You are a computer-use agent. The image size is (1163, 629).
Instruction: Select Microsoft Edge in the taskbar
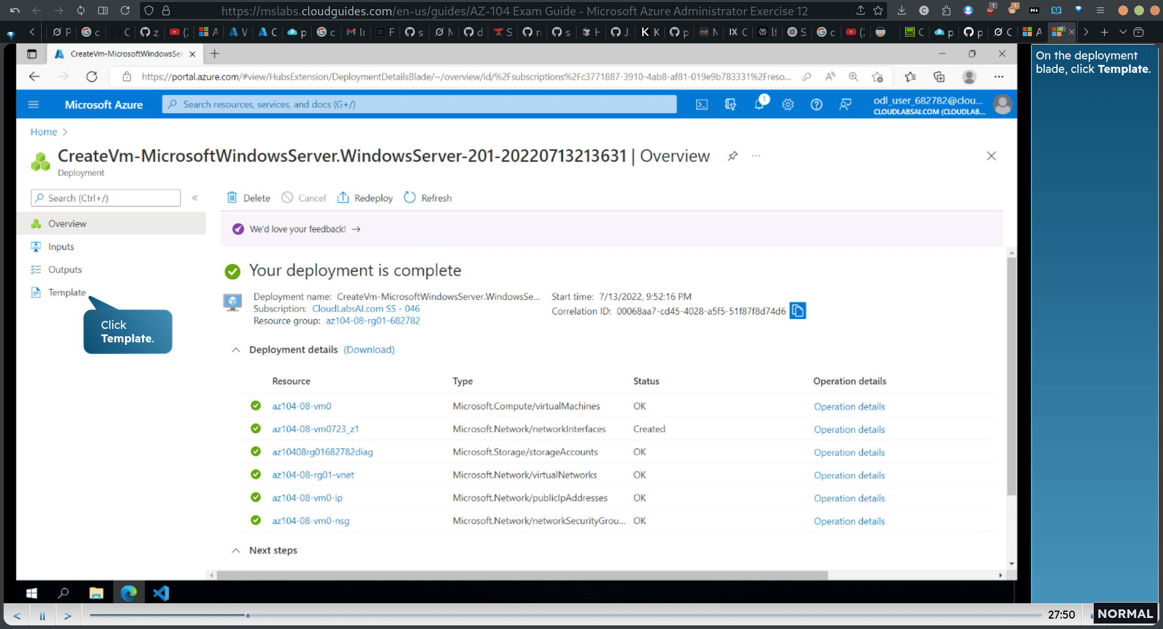click(x=129, y=593)
